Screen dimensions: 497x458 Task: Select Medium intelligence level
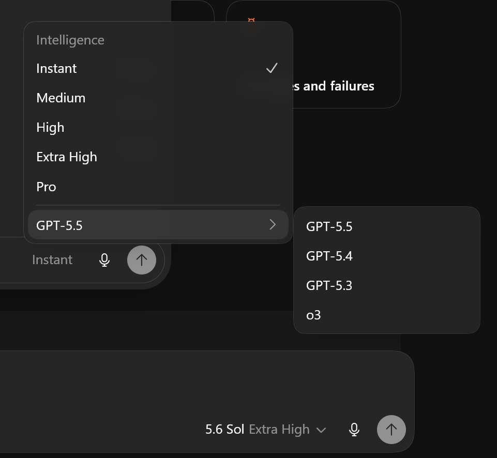click(x=158, y=98)
